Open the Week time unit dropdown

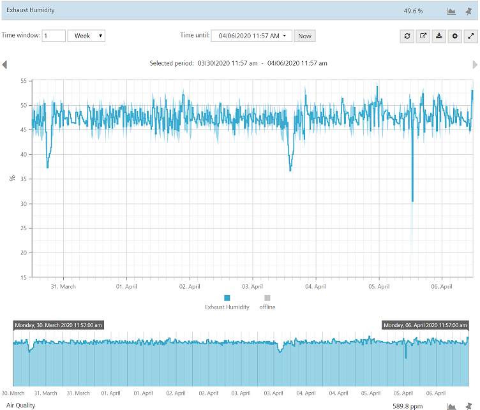click(x=86, y=36)
